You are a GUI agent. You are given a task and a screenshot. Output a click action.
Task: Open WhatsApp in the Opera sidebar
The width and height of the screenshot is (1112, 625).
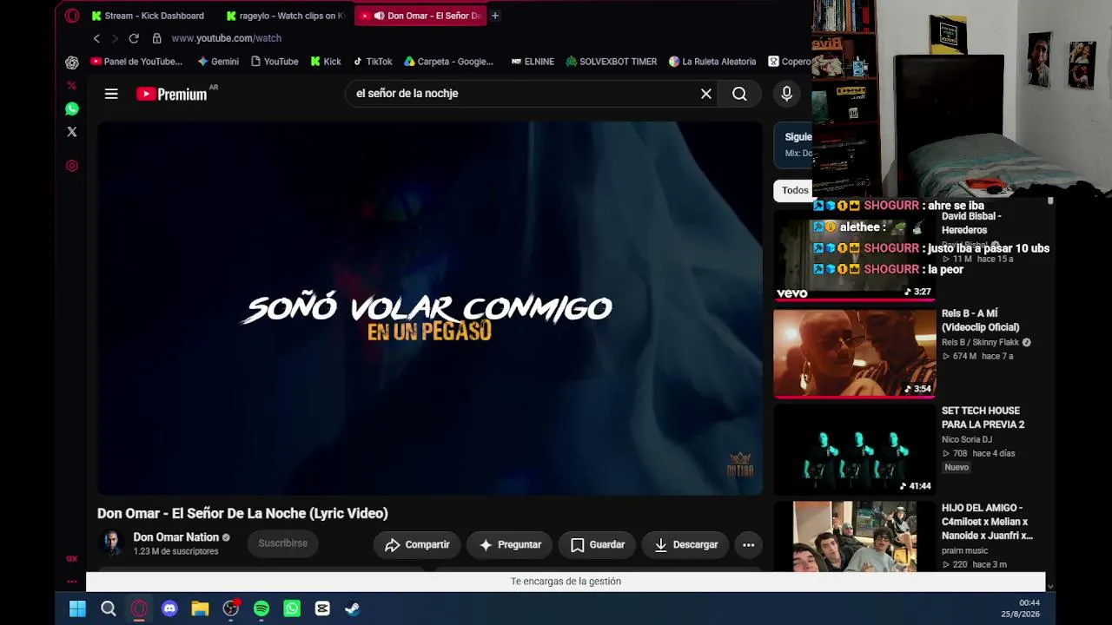click(72, 109)
